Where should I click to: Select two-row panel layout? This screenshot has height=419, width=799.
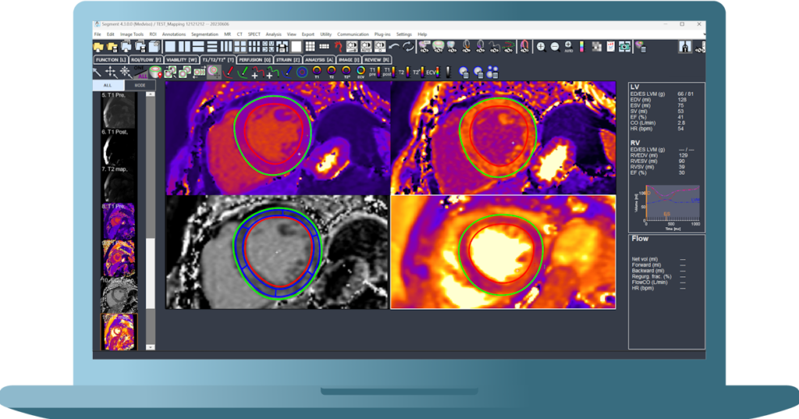click(198, 47)
